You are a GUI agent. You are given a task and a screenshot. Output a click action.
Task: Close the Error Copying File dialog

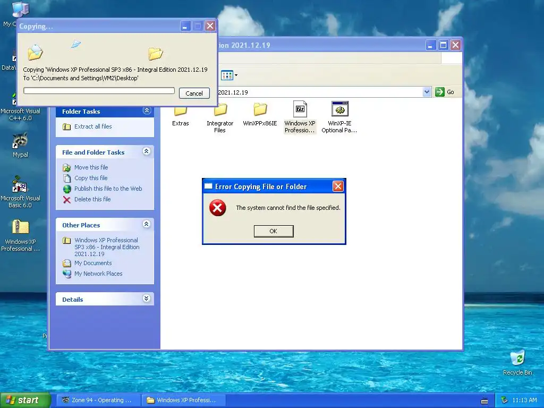338,186
